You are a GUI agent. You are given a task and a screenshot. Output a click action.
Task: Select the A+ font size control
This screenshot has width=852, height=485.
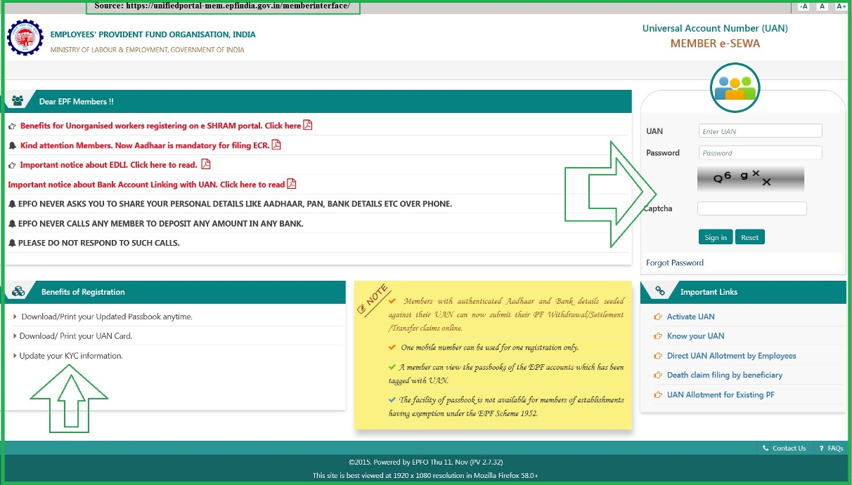841,6
